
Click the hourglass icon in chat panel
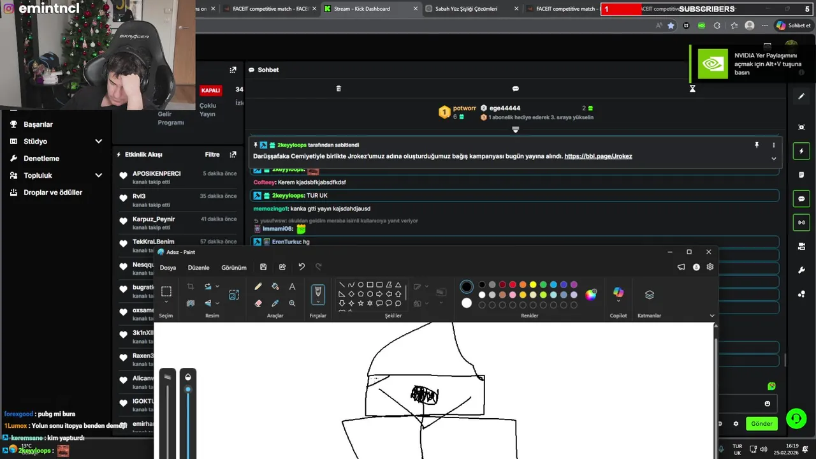(x=692, y=89)
